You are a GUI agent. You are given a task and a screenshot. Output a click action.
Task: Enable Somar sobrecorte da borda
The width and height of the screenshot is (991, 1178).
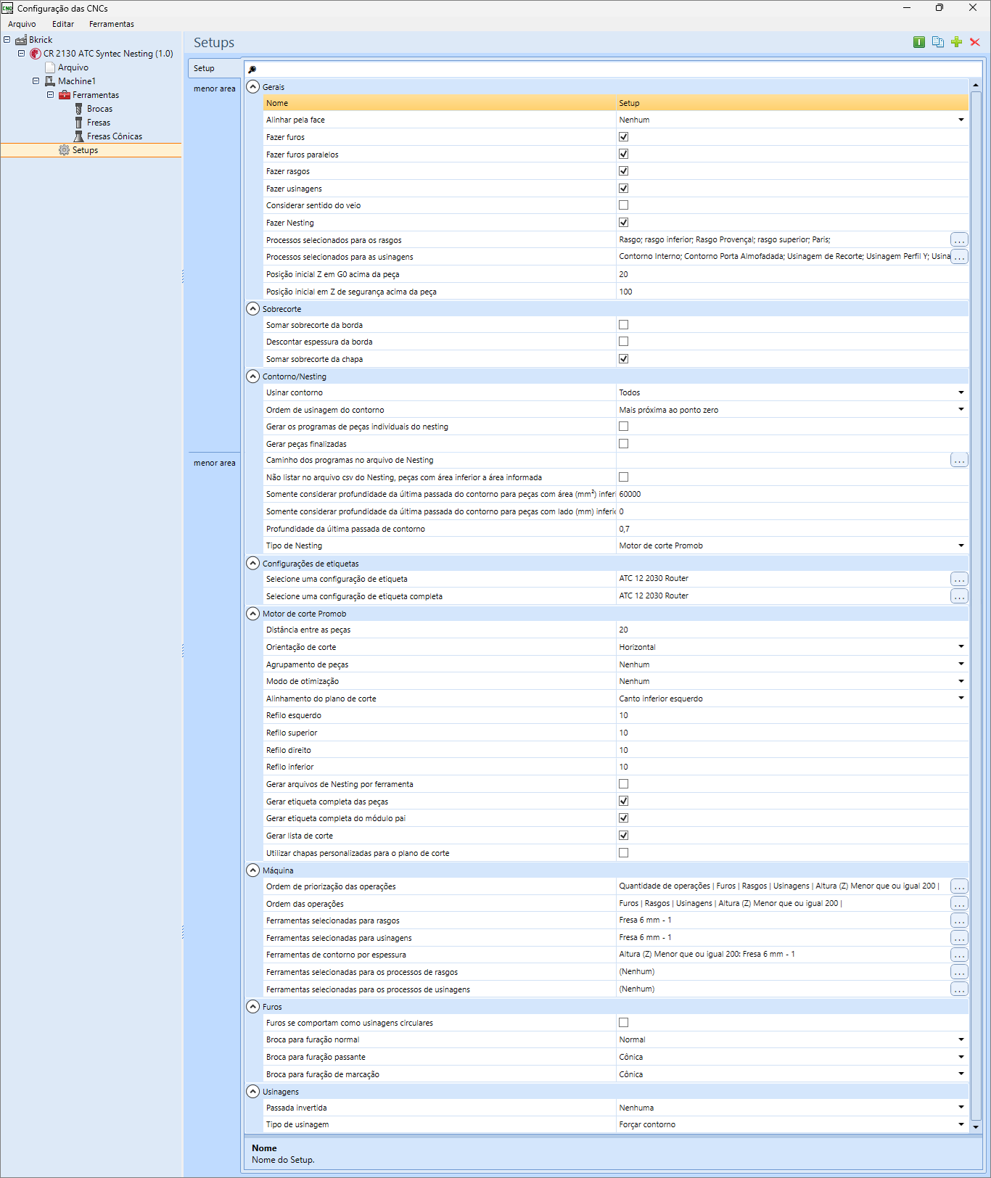pyautogui.click(x=623, y=325)
